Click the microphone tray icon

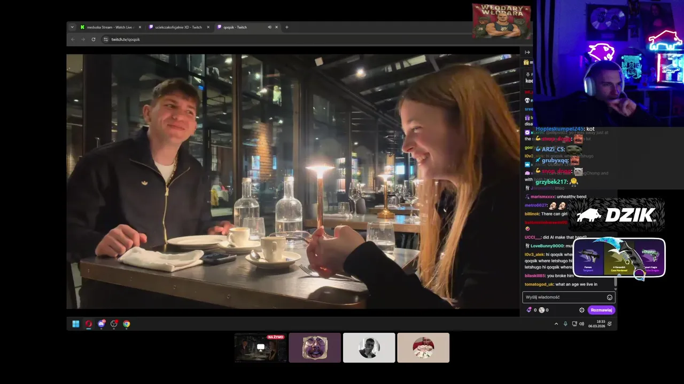pos(565,324)
